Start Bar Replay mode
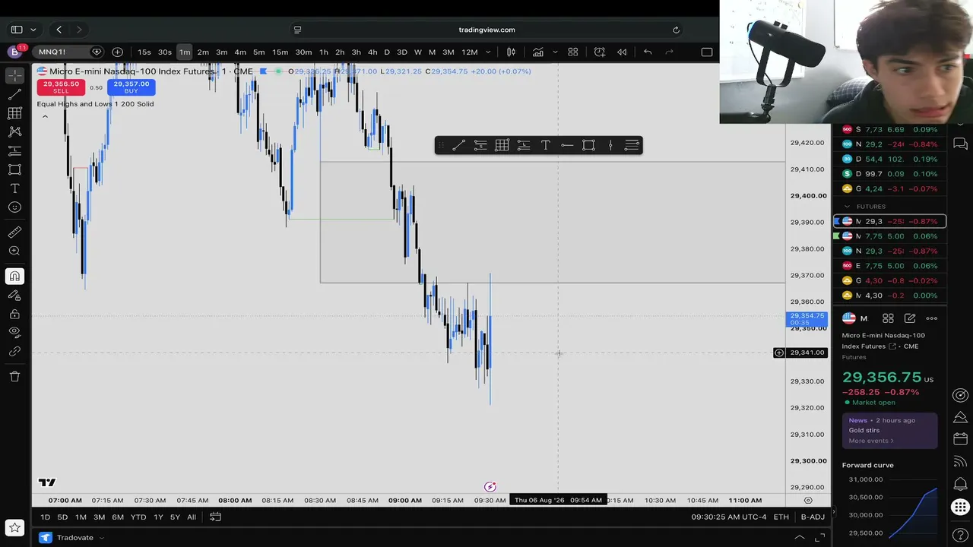 [622, 52]
